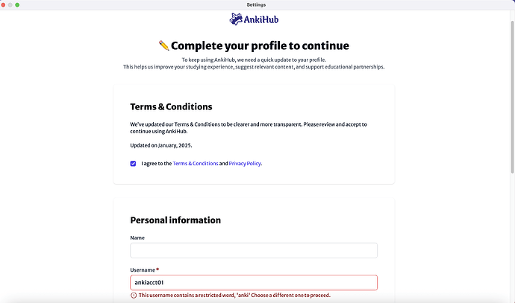This screenshot has height=303, width=515.
Task: Click the vertical scrollbar on the right
Action: tap(512, 97)
